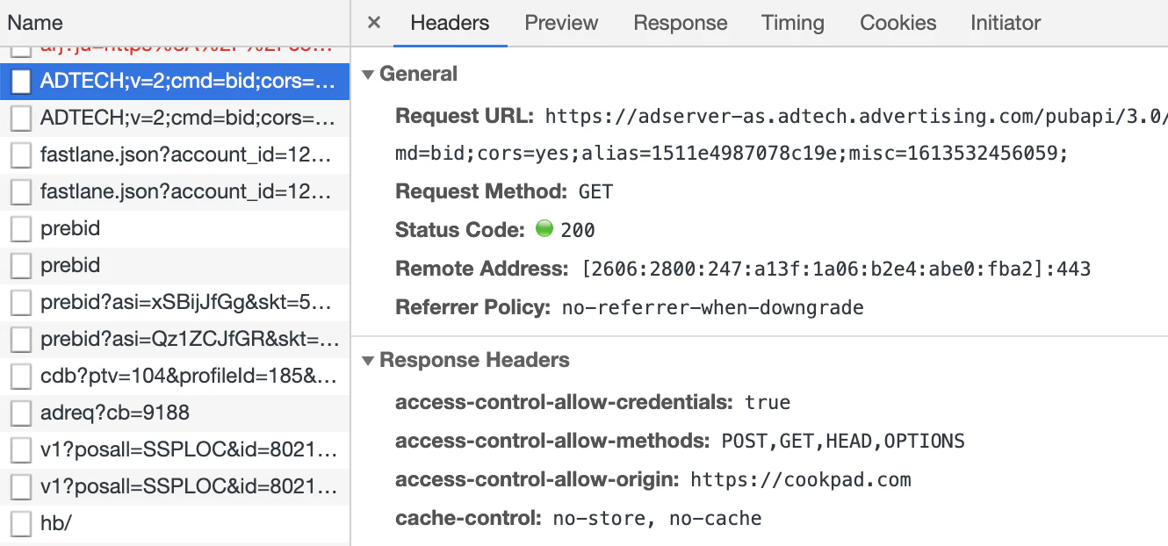This screenshot has width=1168, height=546.
Task: Collapse the Response Headers section
Action: coord(368,361)
